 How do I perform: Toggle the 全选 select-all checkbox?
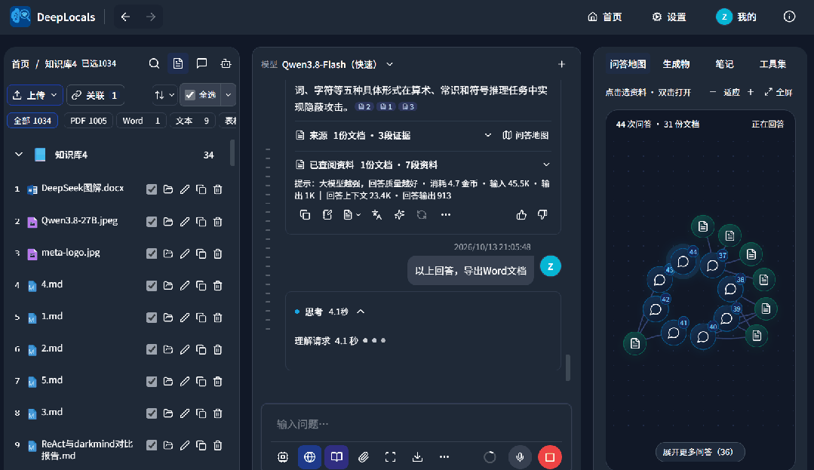click(x=190, y=95)
